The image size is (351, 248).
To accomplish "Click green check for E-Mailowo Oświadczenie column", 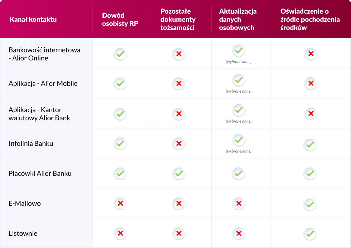I will click(310, 204).
